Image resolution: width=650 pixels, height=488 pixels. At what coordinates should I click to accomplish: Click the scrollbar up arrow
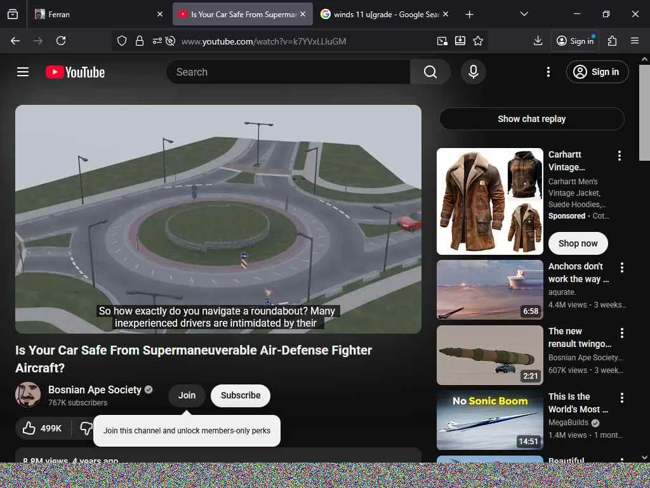coord(644,59)
